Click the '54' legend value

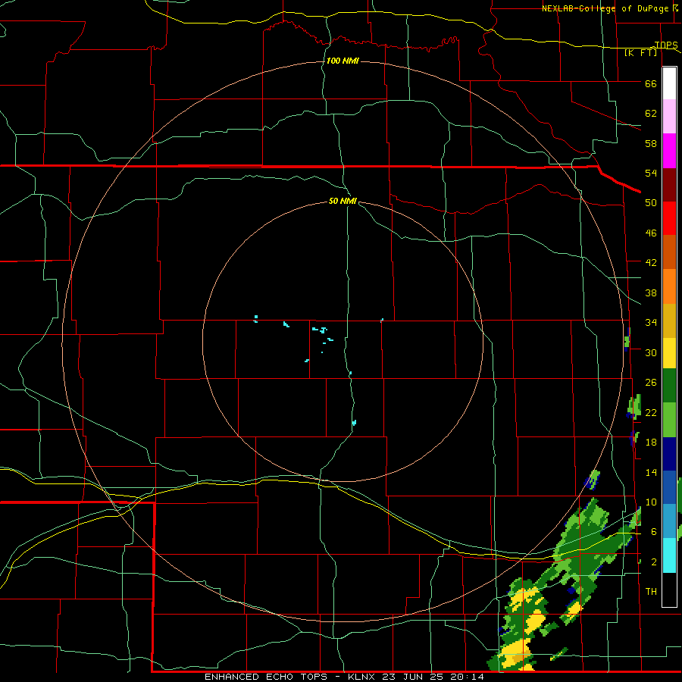(651, 173)
